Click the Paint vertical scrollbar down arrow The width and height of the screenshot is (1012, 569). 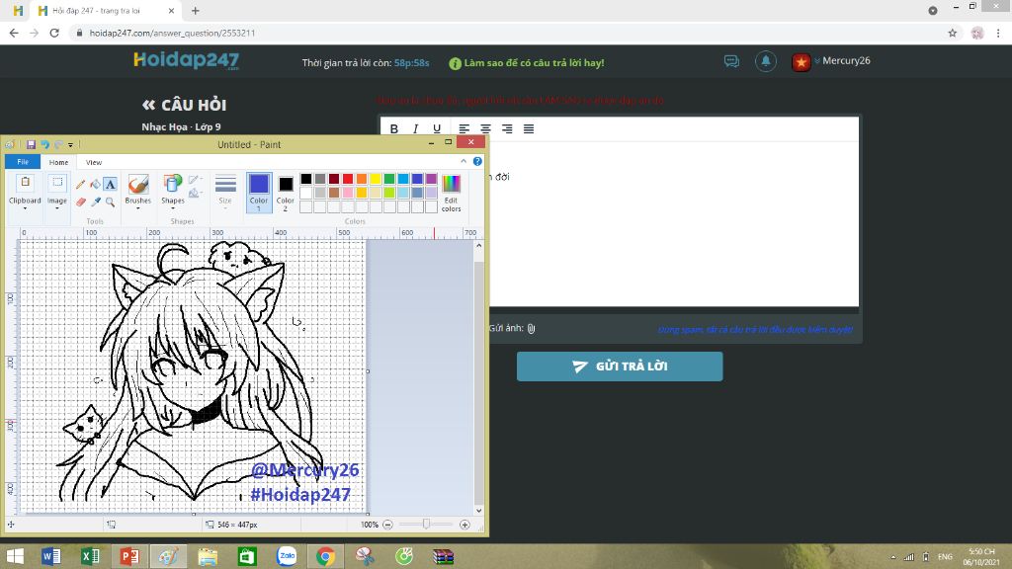pyautogui.click(x=479, y=511)
